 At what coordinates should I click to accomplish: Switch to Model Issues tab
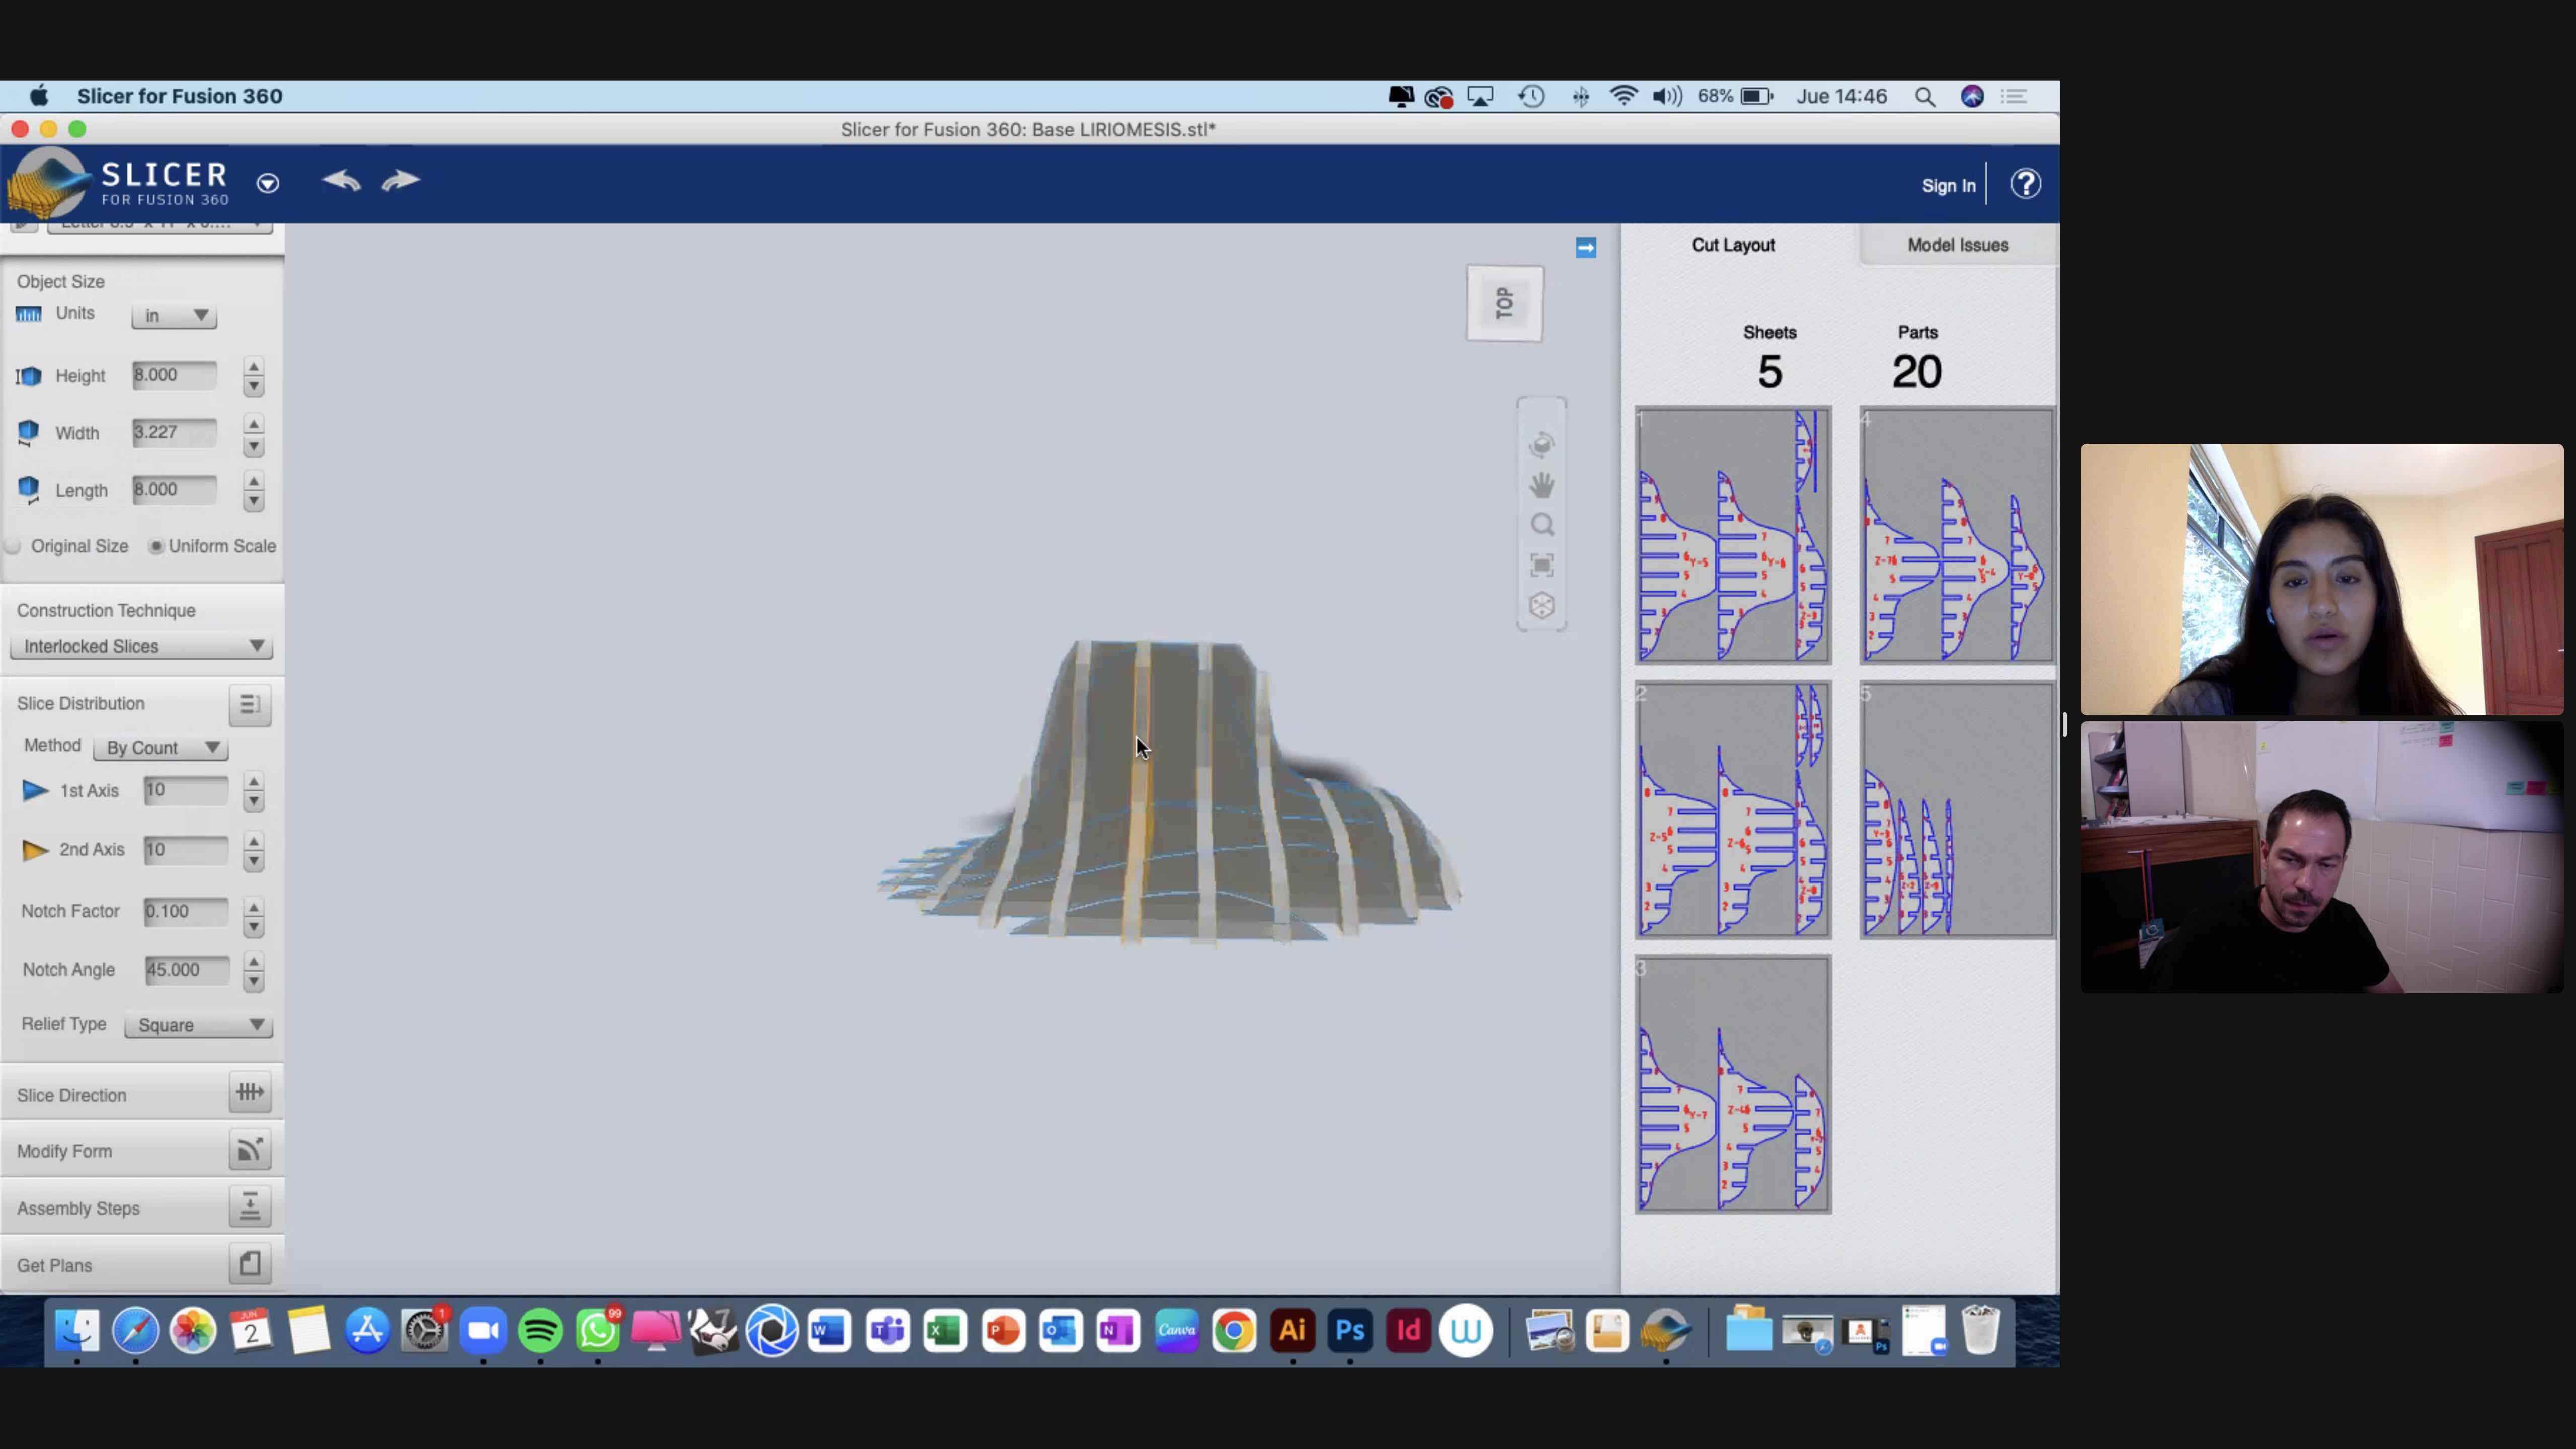coord(1957,245)
